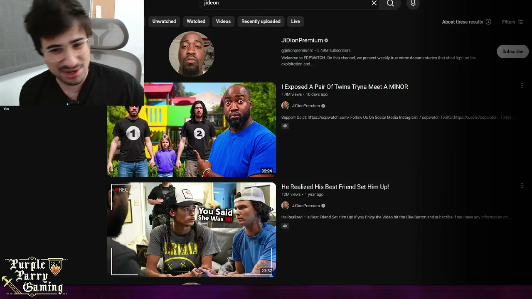Select the Unwatched filter chip

point(164,22)
